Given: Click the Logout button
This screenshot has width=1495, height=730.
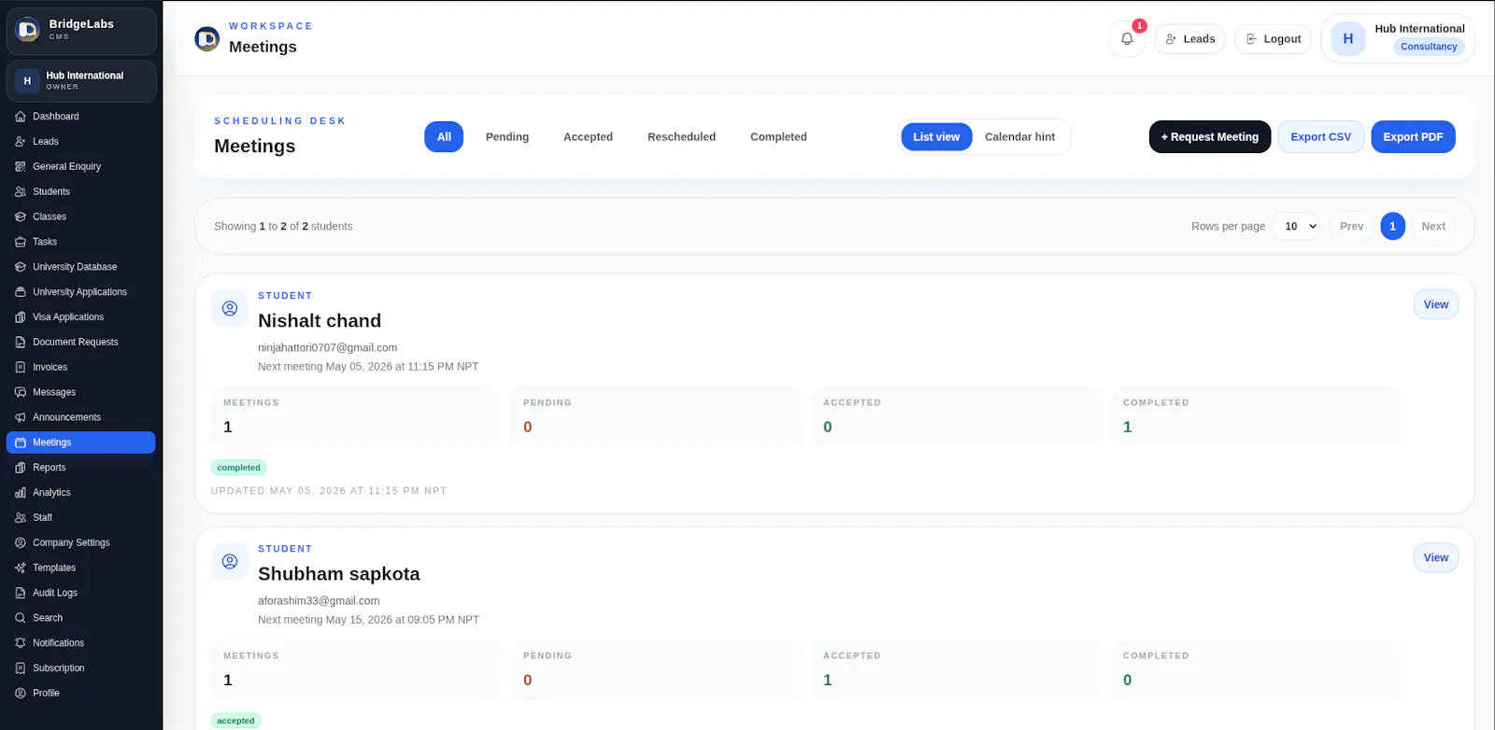Looking at the screenshot, I should tap(1273, 39).
